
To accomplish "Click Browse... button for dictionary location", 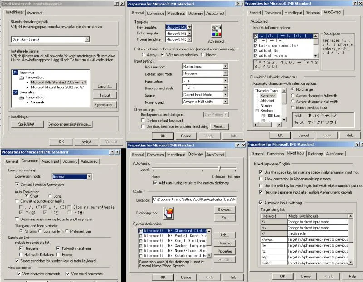I will (x=225, y=209).
